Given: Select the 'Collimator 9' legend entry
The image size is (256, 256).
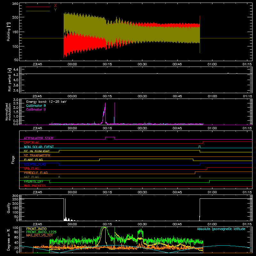Looking at the screenshot, I should pyautogui.click(x=36, y=109).
